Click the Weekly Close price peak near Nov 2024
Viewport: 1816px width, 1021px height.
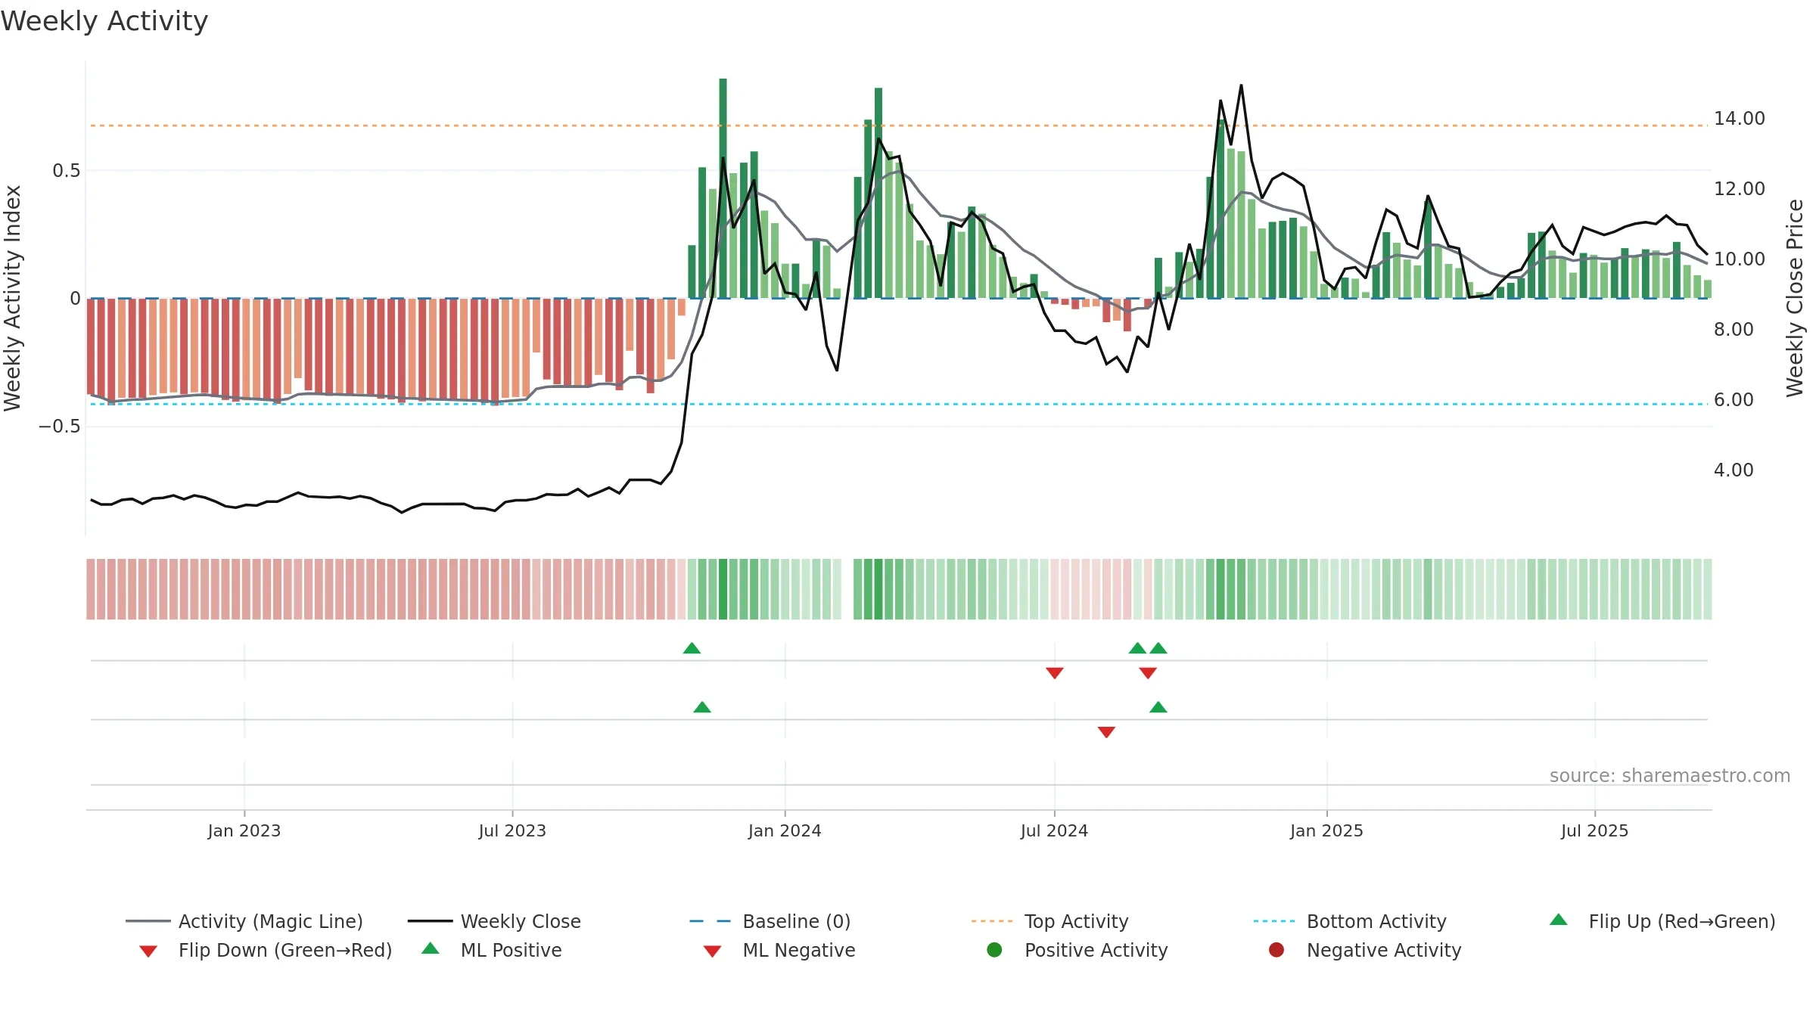[x=1241, y=85]
